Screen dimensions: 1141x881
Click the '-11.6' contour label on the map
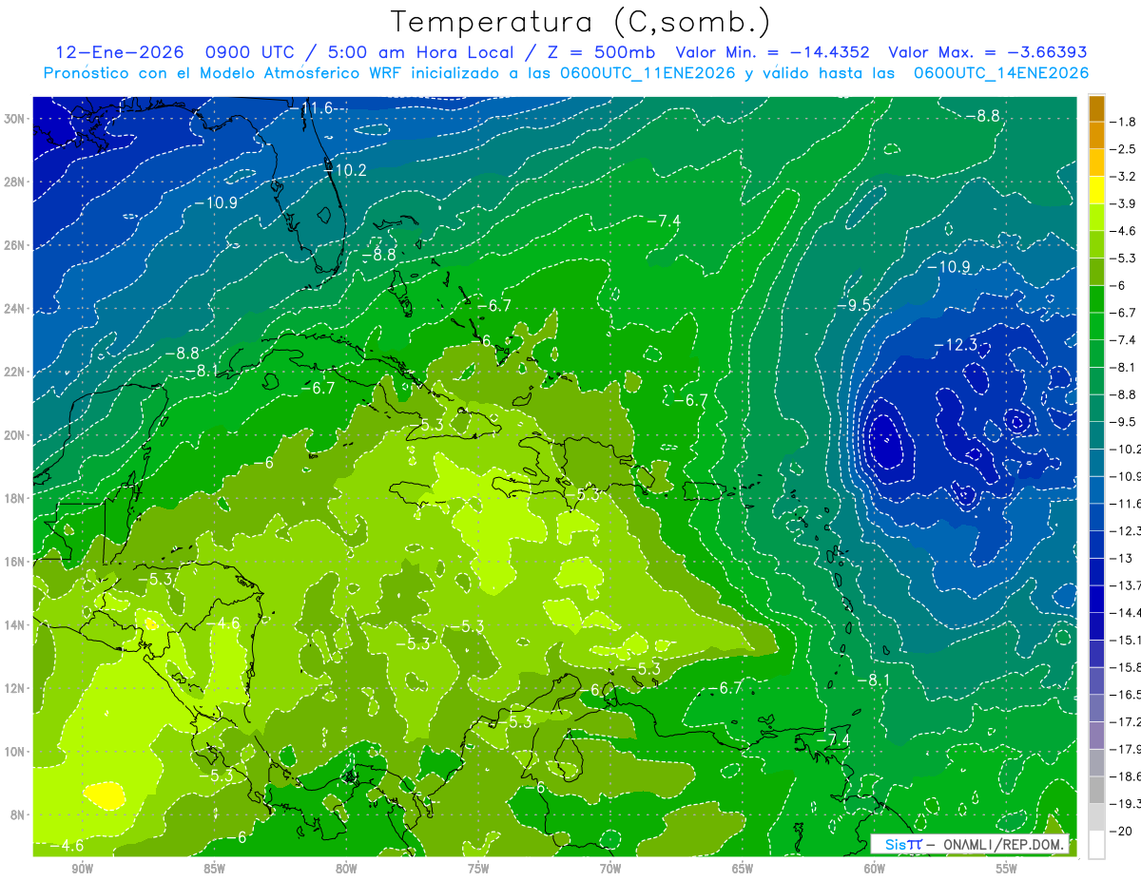coord(311,108)
